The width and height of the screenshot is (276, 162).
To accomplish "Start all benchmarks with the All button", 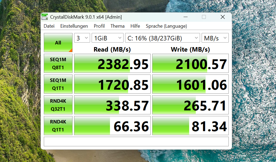I will coord(58,43).
